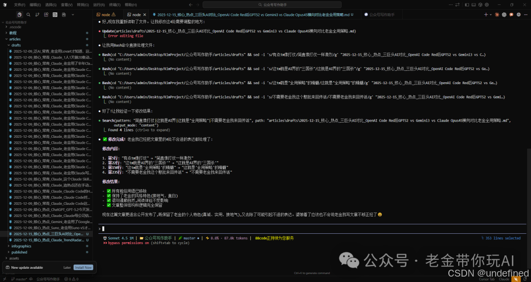Open the 终端(T) menu
Screen dimensions: 531x282
coord(115,5)
